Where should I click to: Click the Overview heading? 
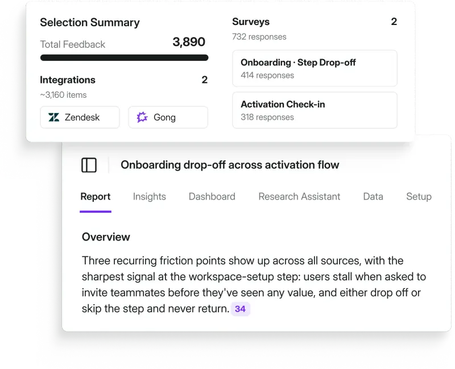[x=106, y=237]
